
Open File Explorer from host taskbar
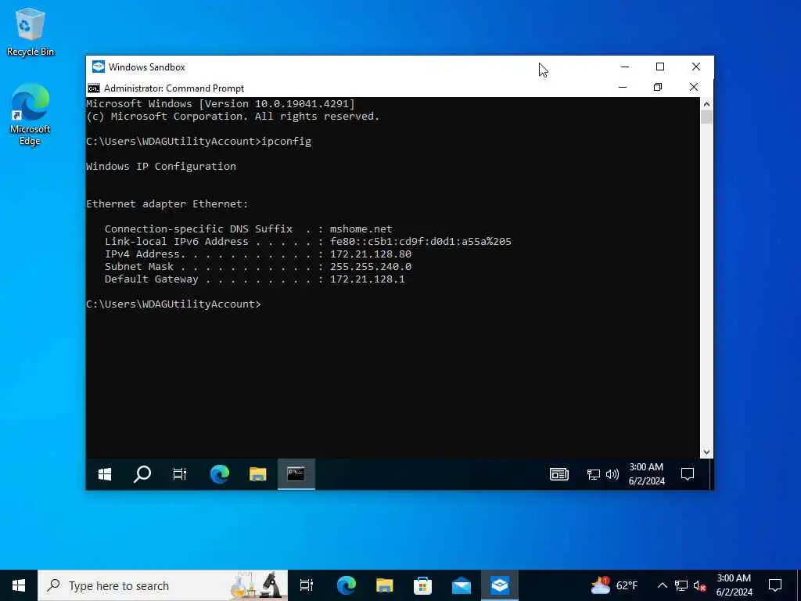pos(385,585)
